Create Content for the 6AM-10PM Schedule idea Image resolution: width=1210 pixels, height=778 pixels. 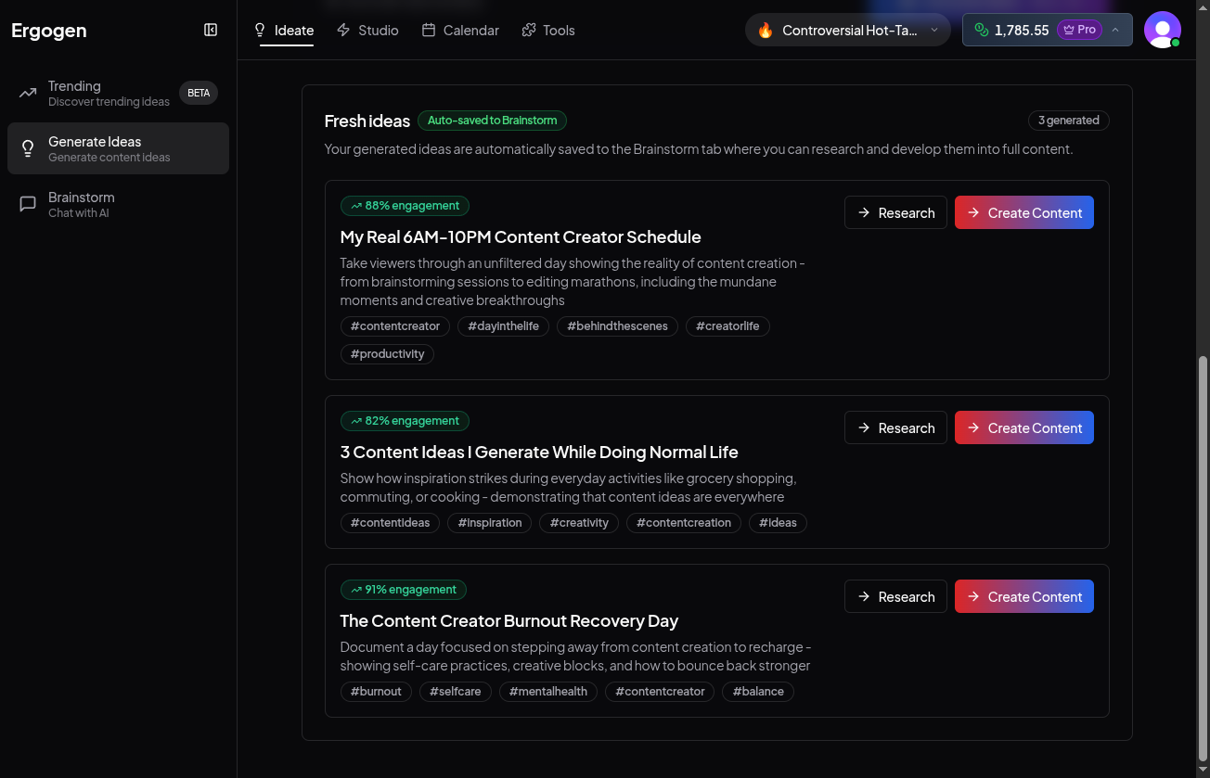tap(1023, 212)
